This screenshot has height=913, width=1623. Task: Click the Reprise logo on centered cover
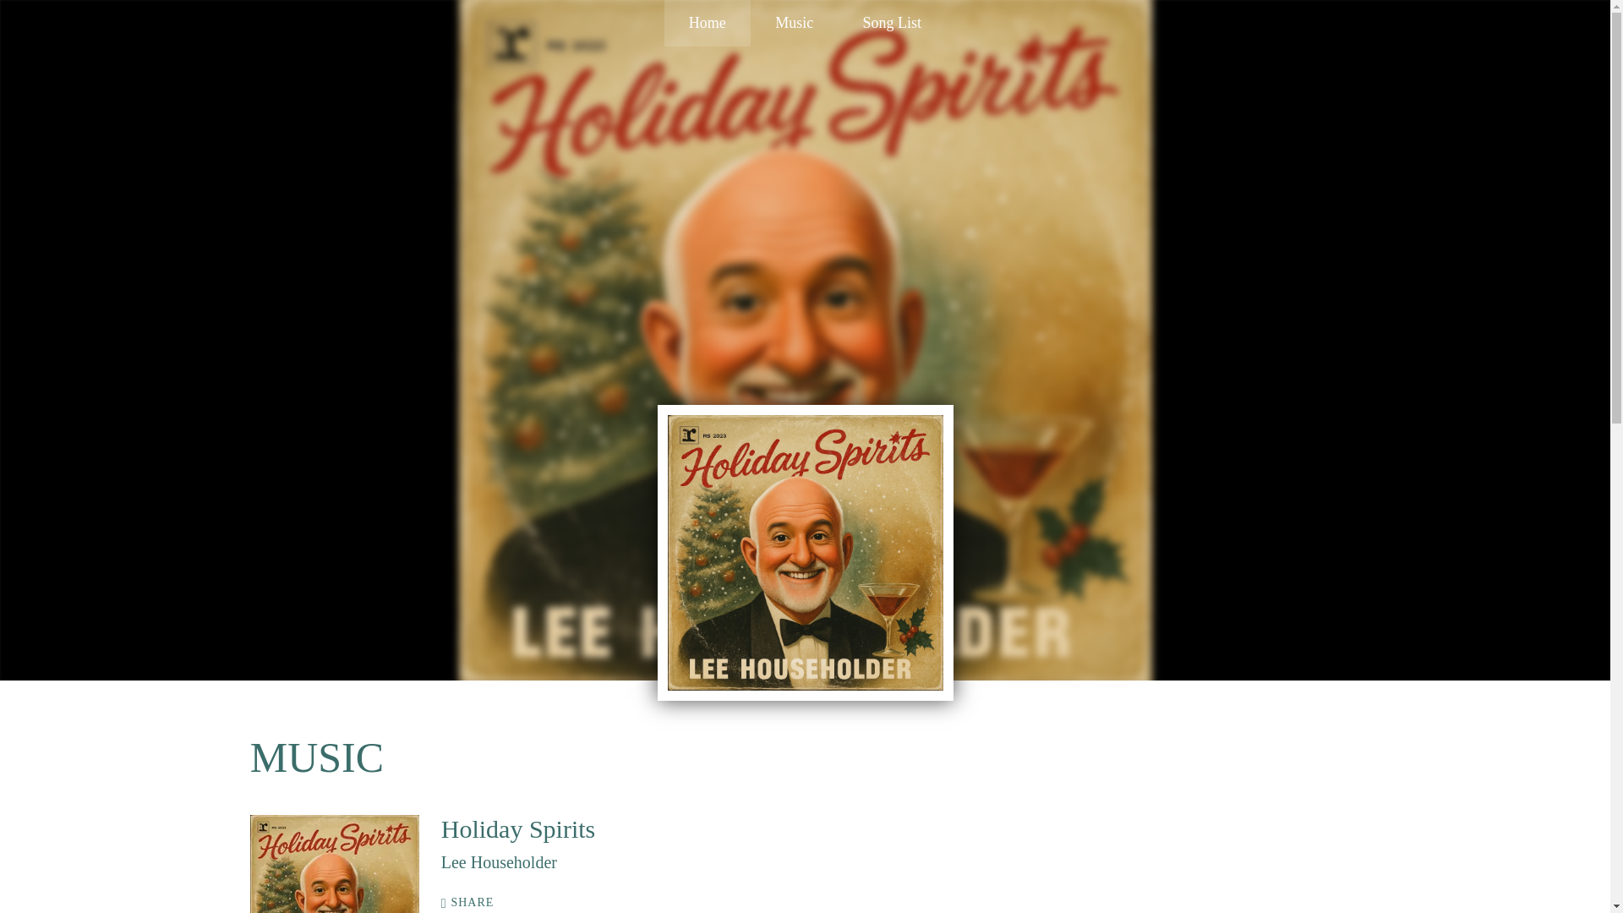(x=689, y=435)
